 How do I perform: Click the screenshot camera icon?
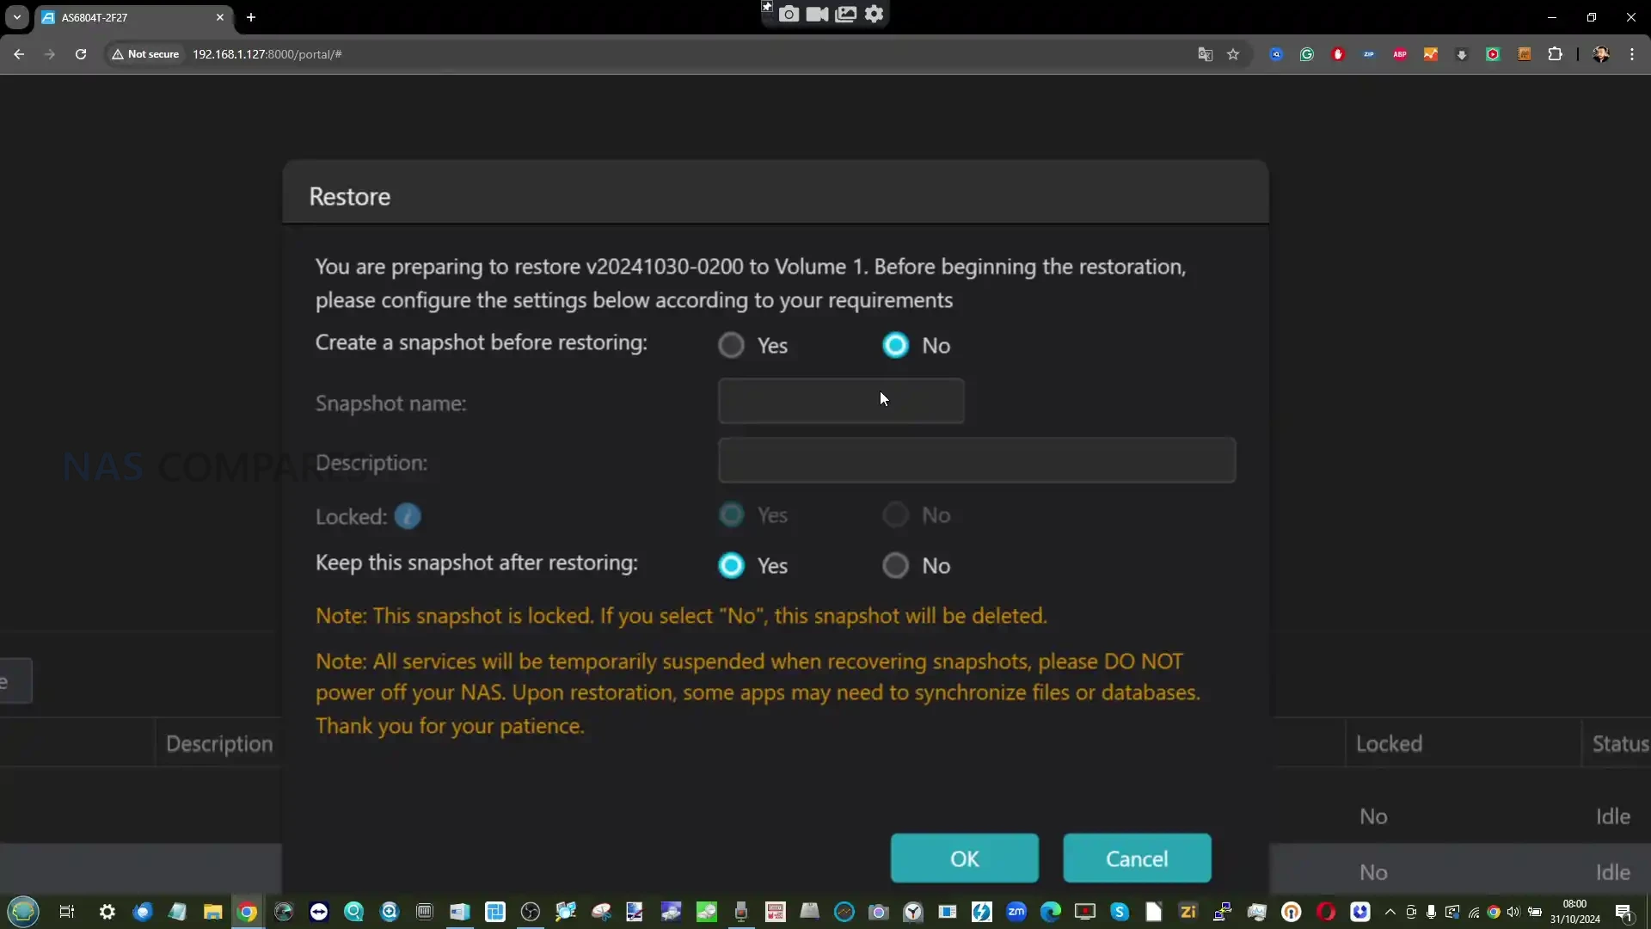[x=789, y=14]
